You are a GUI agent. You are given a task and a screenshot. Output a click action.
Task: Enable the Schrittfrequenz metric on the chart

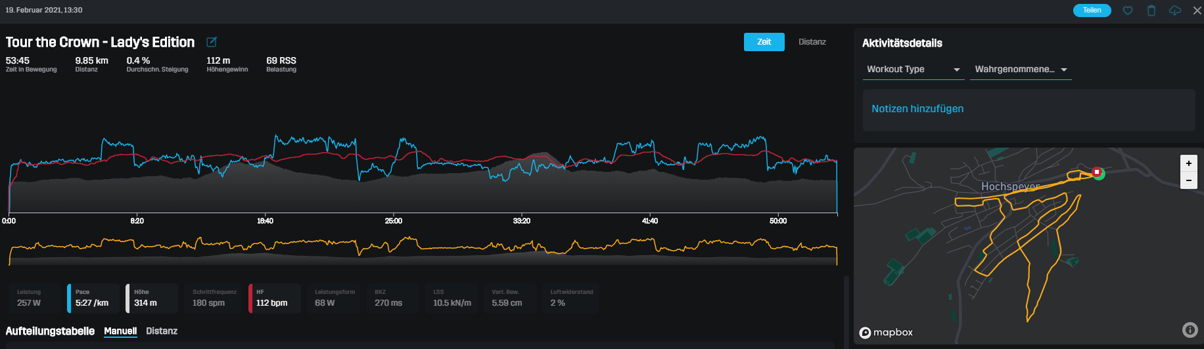coord(214,298)
